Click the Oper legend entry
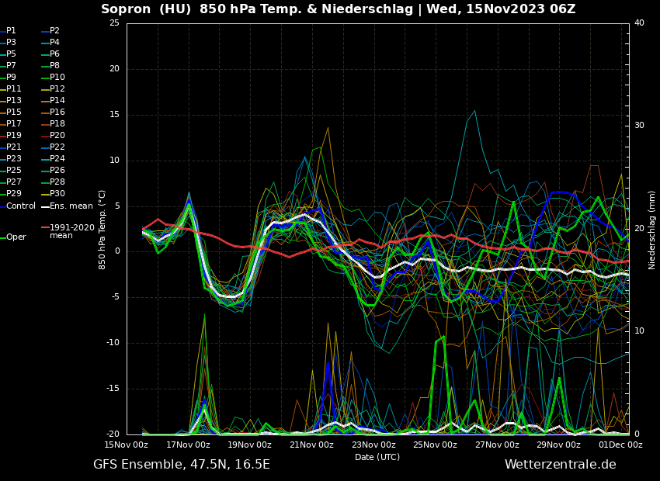This screenshot has width=660, height=481. click(x=16, y=237)
